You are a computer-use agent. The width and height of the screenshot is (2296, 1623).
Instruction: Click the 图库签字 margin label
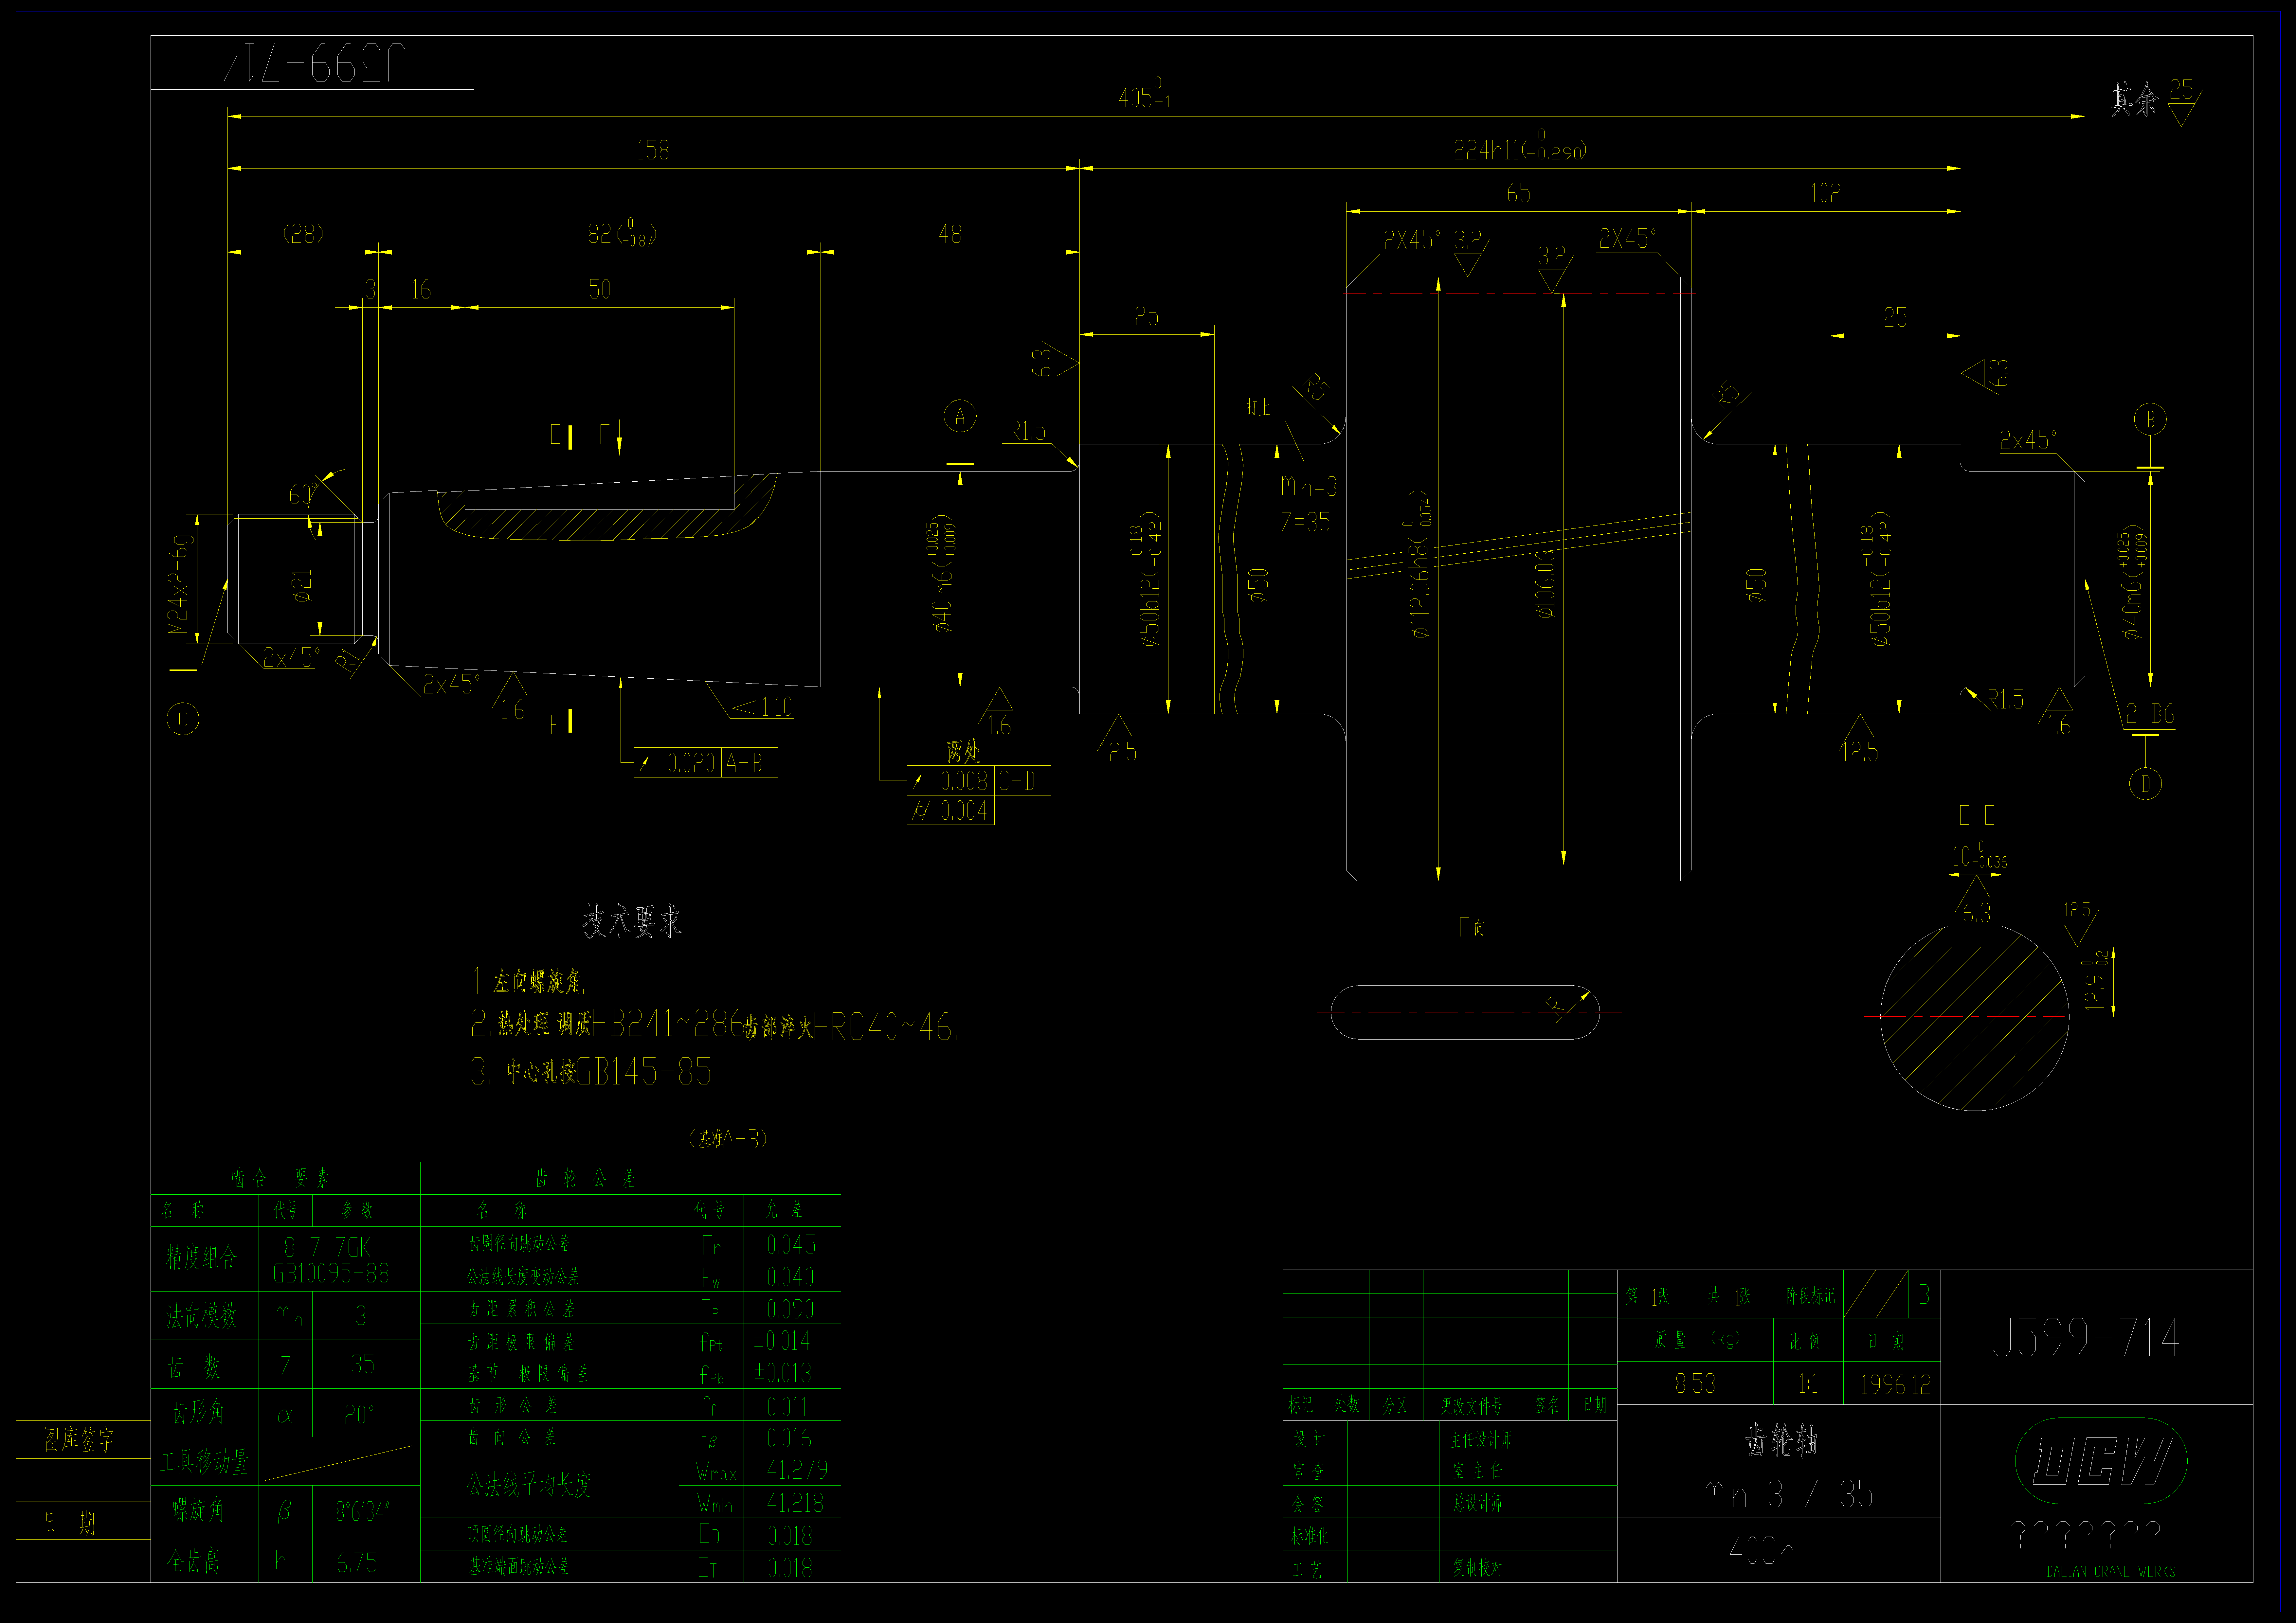[79, 1440]
